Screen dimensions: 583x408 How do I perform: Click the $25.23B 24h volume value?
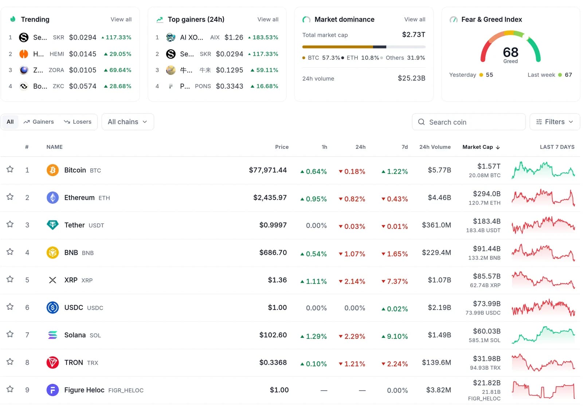pos(411,78)
